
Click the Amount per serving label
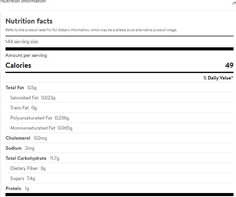click(x=26, y=55)
